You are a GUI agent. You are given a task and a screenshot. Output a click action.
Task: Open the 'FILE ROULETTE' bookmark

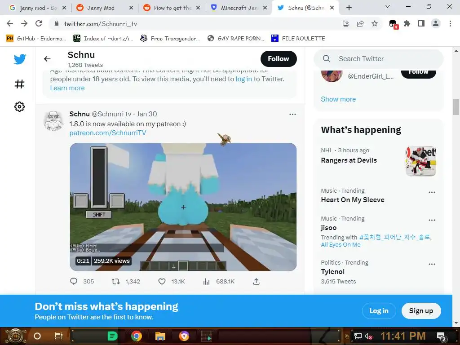coord(298,39)
